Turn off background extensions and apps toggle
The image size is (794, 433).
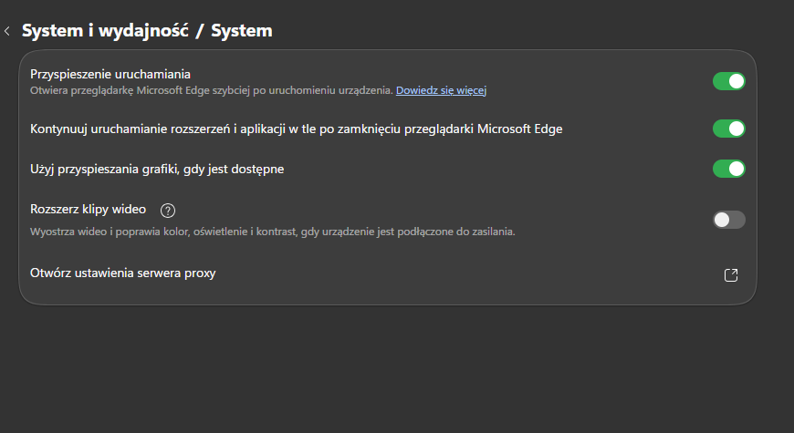pyautogui.click(x=728, y=129)
